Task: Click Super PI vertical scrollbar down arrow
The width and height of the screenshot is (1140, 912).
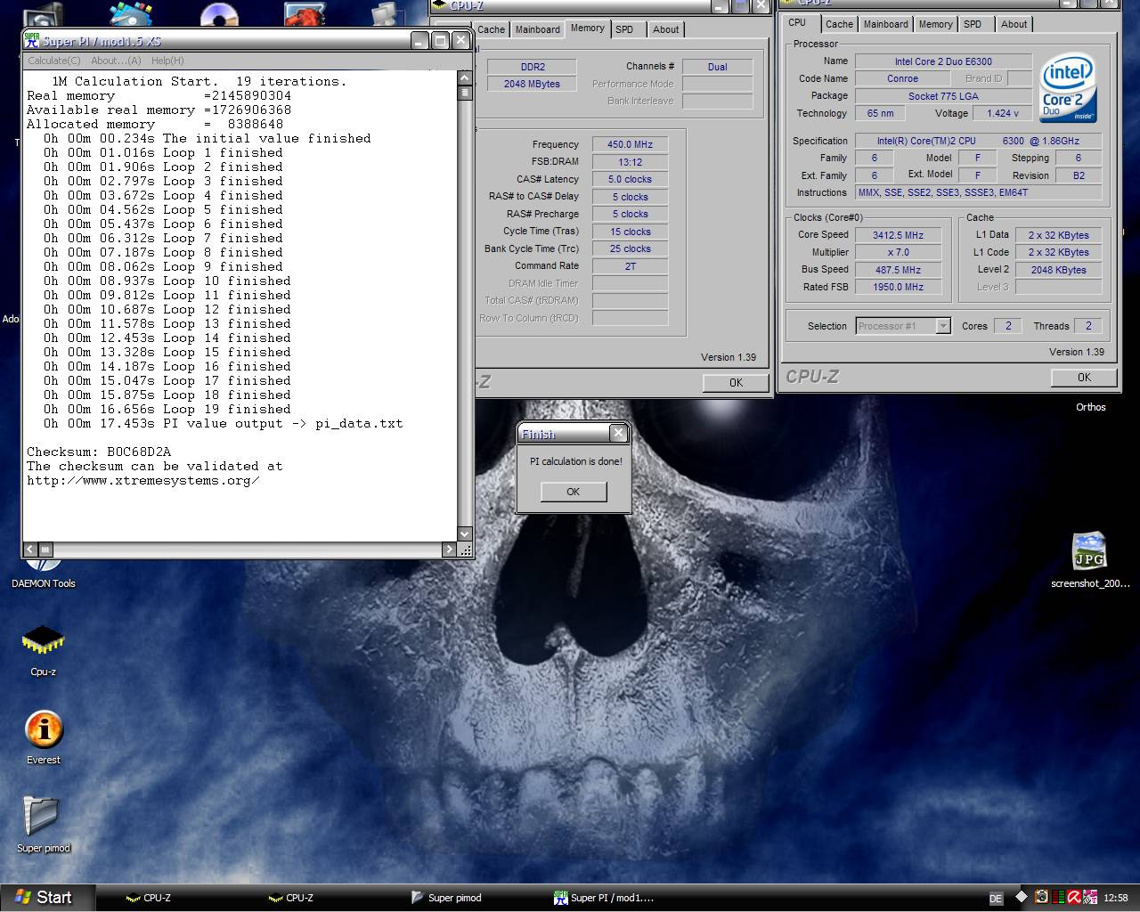Action: pos(464,533)
